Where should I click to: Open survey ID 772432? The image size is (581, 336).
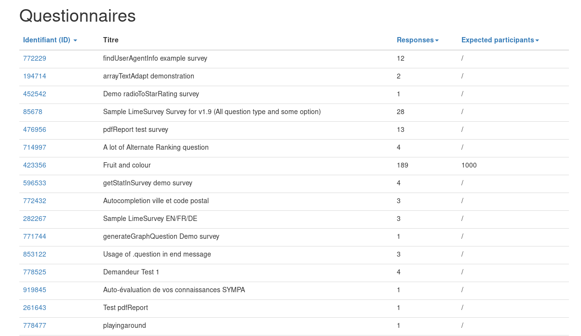pos(35,201)
